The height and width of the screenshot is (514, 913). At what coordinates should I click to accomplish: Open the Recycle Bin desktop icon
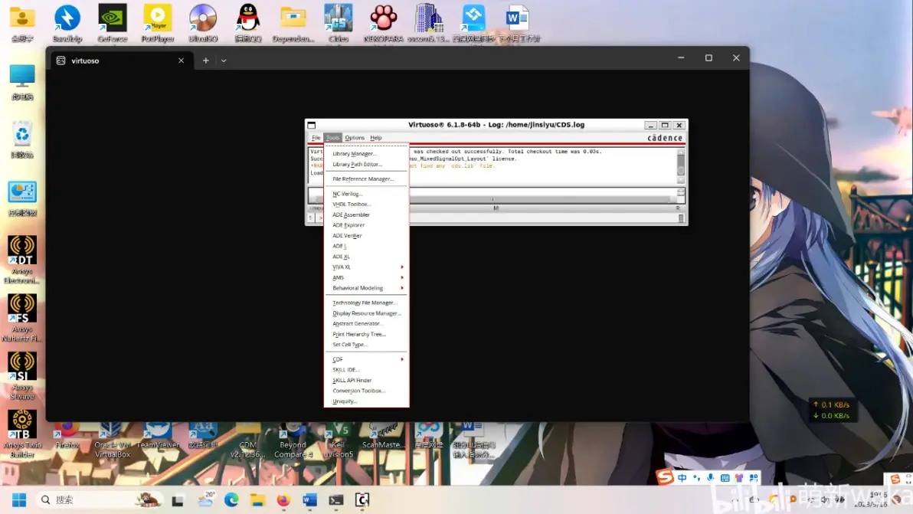22,139
